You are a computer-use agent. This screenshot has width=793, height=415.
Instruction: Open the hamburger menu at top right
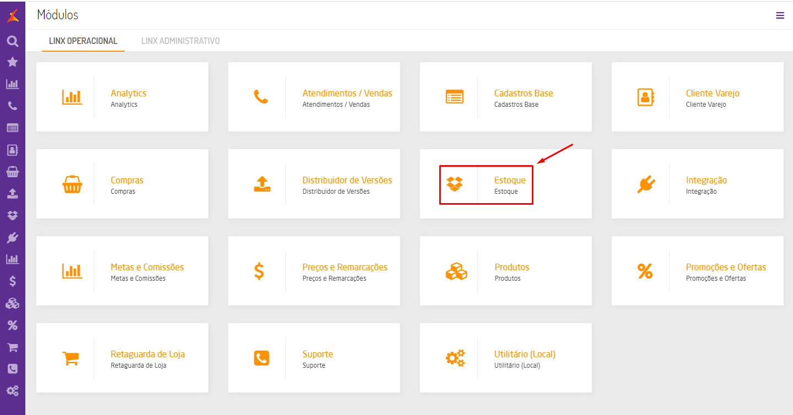(780, 15)
